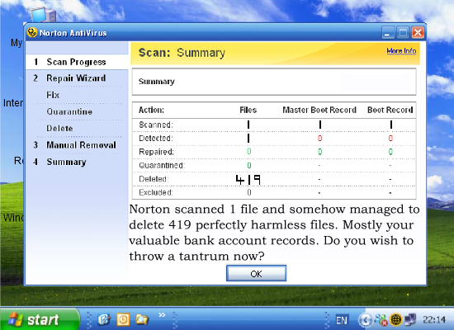The image size is (454, 330).
Task: Open the Start menu
Action: click(40, 319)
